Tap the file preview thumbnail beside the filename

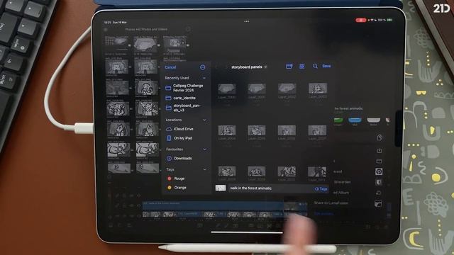click(221, 188)
